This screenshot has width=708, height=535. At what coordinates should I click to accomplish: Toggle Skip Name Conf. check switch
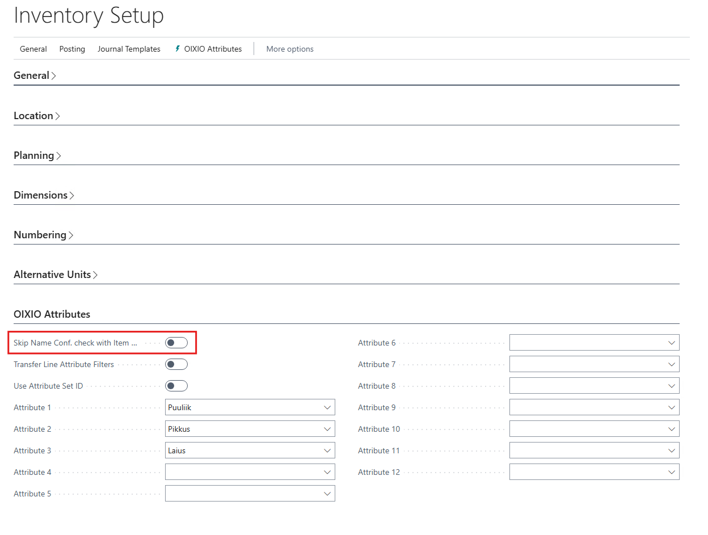click(176, 343)
